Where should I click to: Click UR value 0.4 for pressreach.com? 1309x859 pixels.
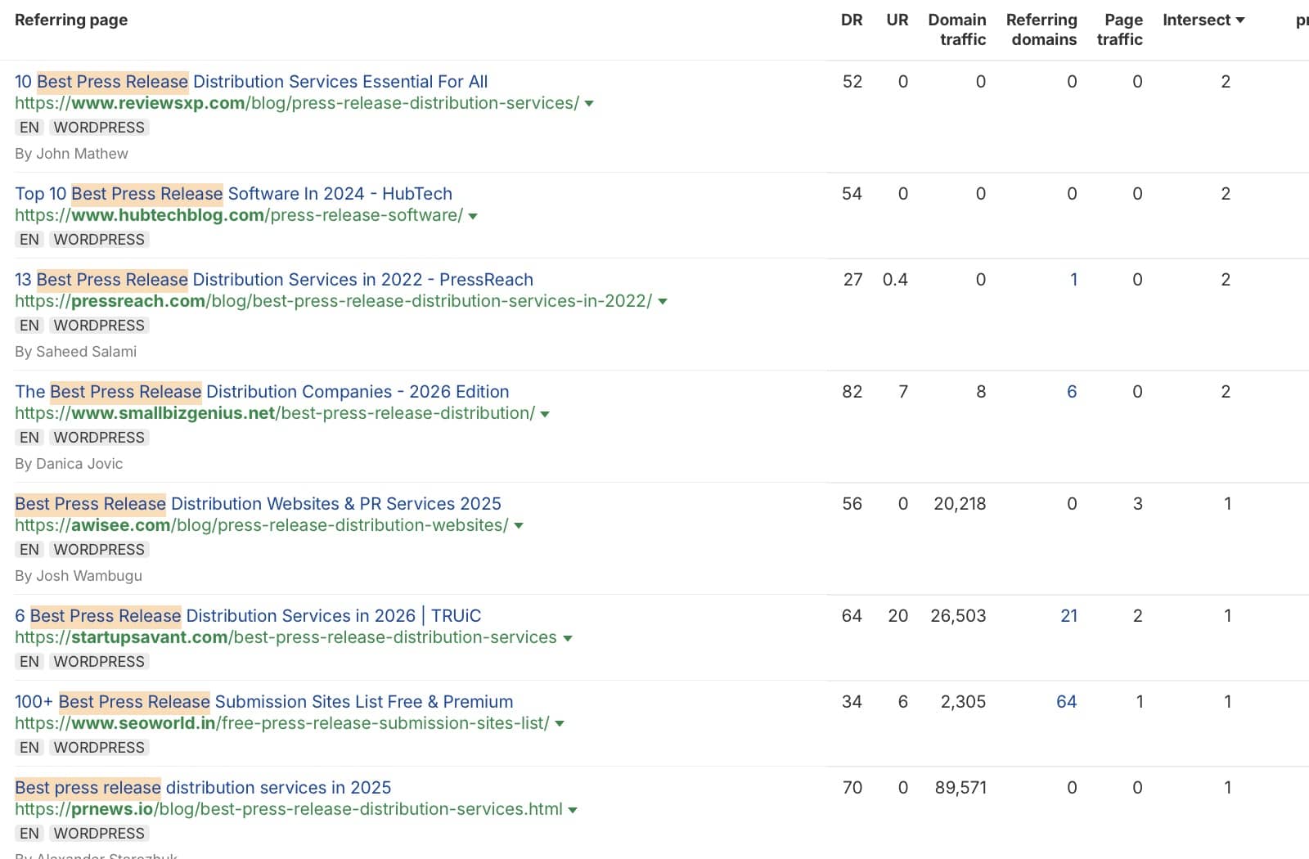[x=895, y=280]
